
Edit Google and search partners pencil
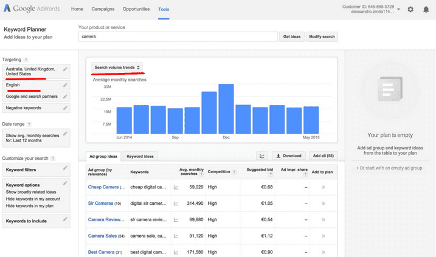65,97
